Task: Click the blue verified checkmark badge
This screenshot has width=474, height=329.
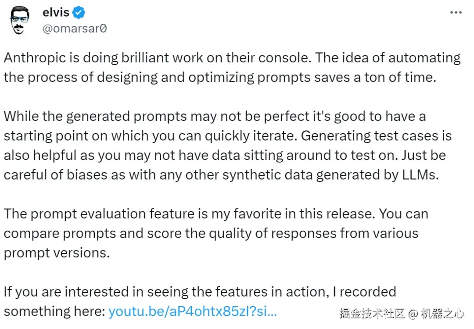Action: point(79,13)
